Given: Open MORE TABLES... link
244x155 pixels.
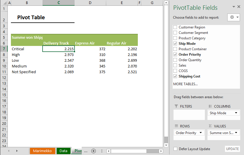Looking at the screenshot, I should [185, 84].
